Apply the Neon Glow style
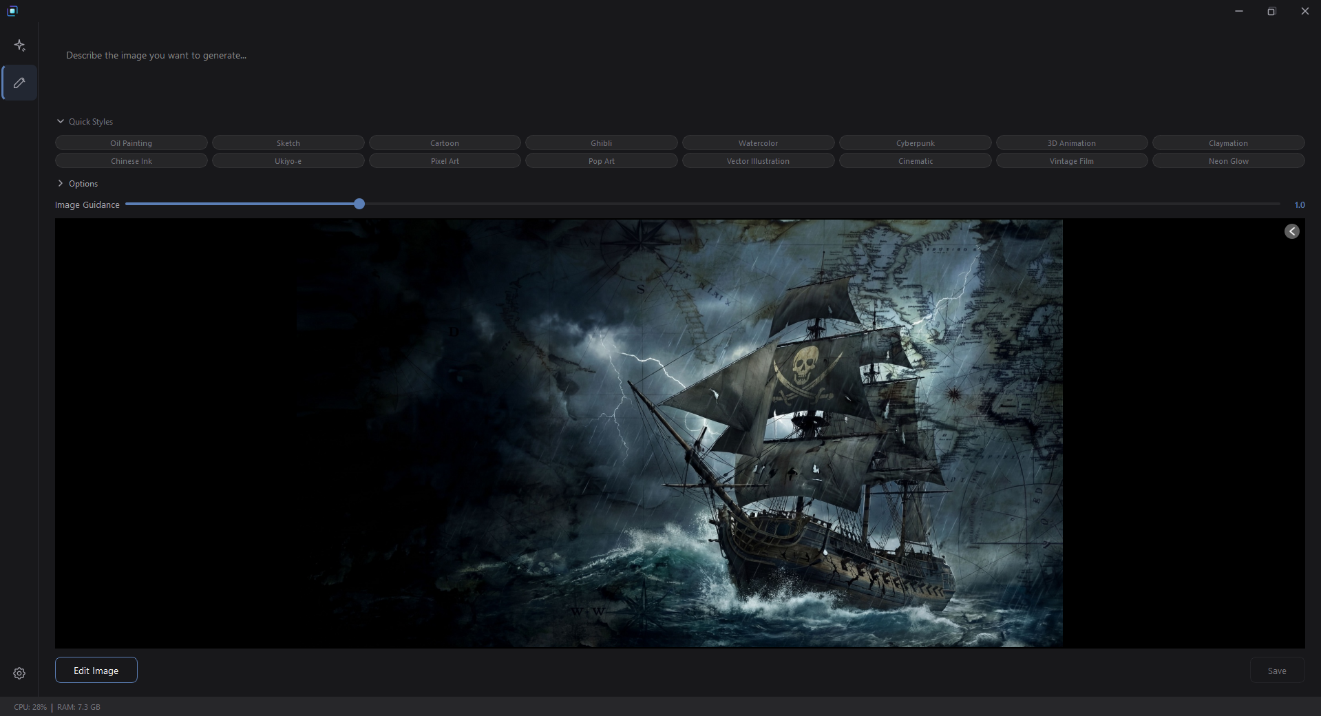1321x716 pixels. point(1229,161)
